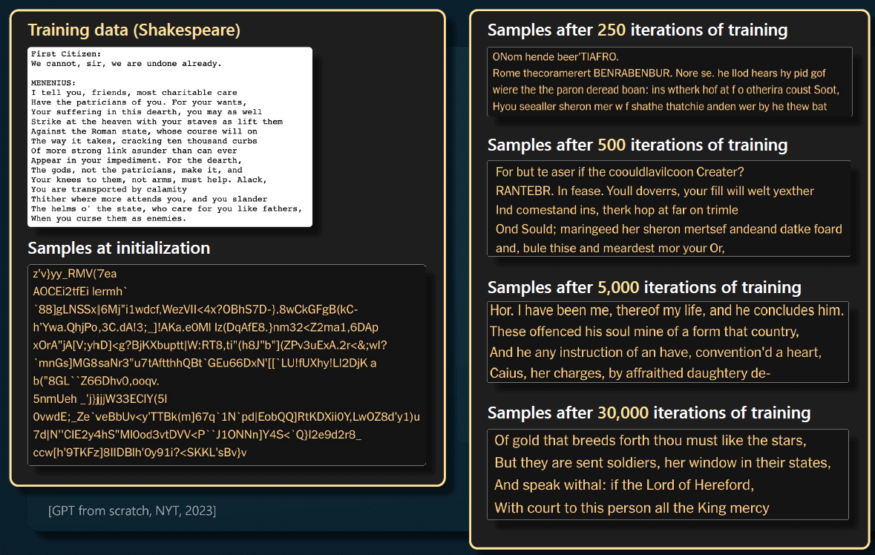The height and width of the screenshot is (555, 875).
Task: Click the highlighted '30,000' iteration number
Action: click(623, 413)
